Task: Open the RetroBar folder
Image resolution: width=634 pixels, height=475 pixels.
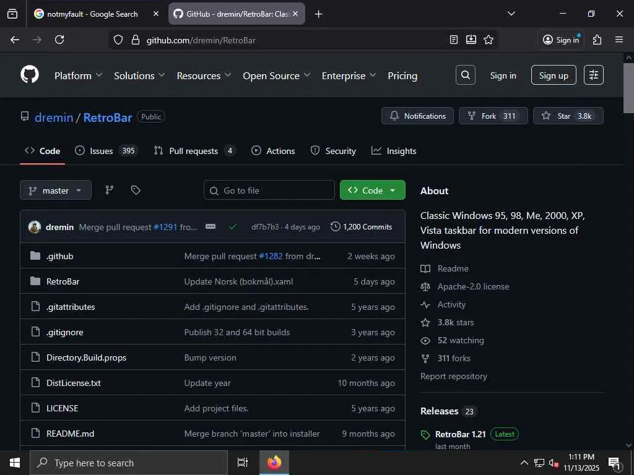Action: click(x=63, y=281)
